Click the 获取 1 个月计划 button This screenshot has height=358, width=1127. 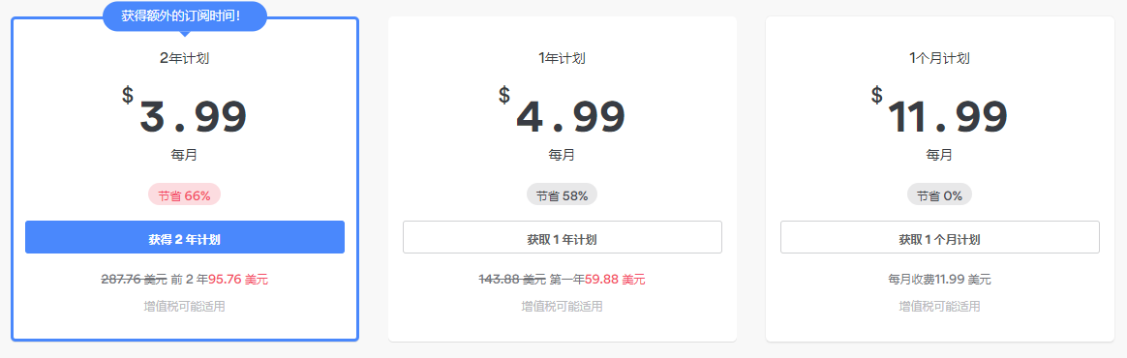(940, 237)
